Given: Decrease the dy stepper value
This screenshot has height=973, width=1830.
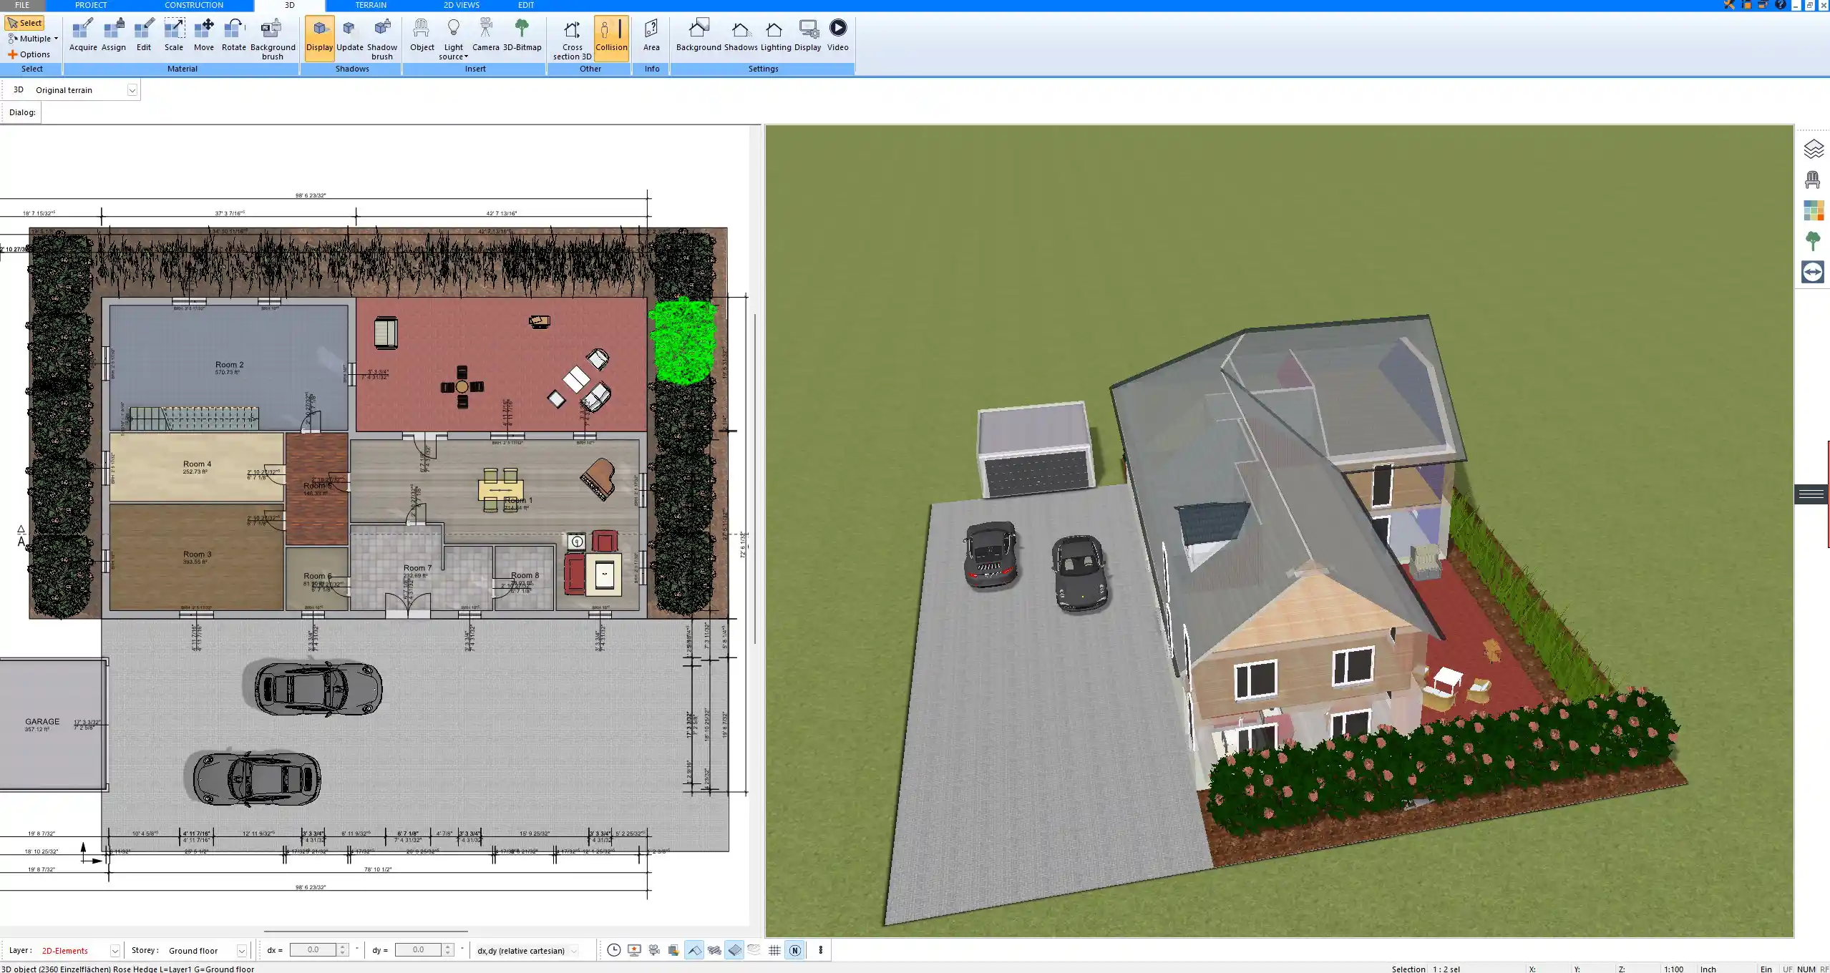Looking at the screenshot, I should pyautogui.click(x=448, y=954).
